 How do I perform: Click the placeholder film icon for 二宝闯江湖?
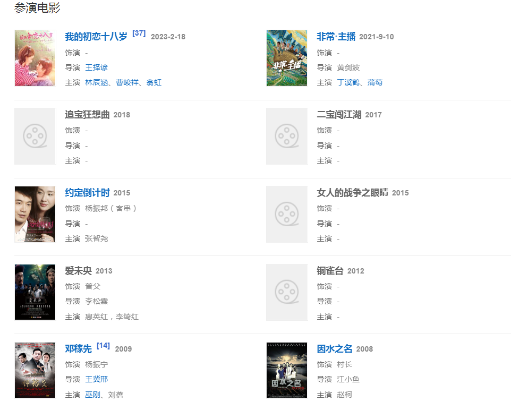point(287,136)
